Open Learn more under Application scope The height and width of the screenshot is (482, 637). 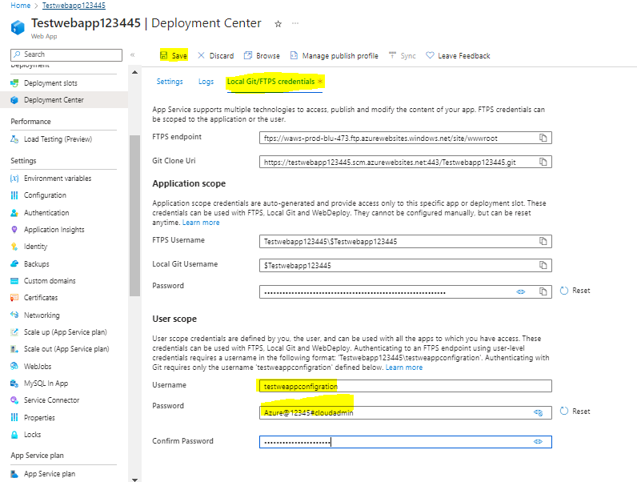tap(201, 223)
